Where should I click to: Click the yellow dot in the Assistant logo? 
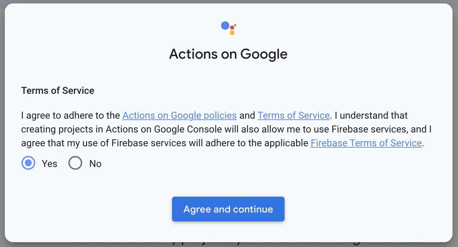[232, 33]
